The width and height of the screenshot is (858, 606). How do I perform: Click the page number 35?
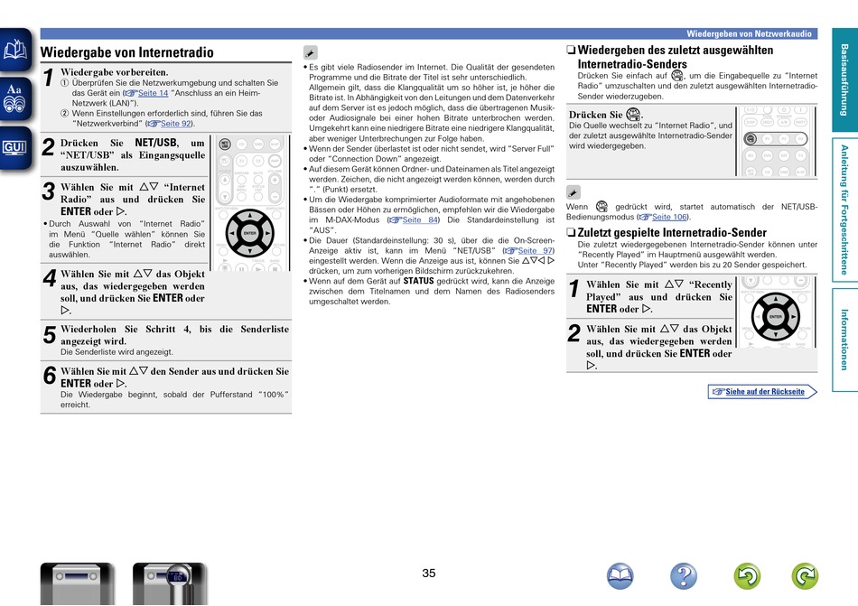point(429,573)
